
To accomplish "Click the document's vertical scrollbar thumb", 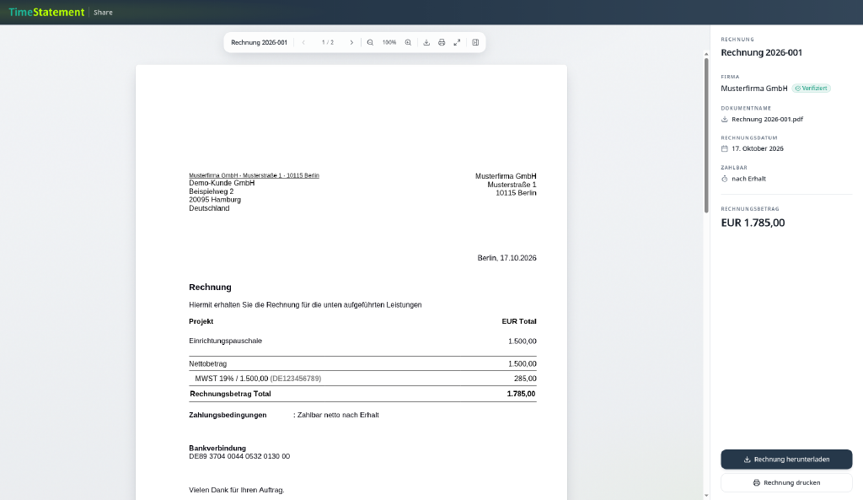I will click(x=707, y=135).
